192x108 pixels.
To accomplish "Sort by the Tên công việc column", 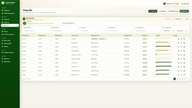I will click(75, 36).
